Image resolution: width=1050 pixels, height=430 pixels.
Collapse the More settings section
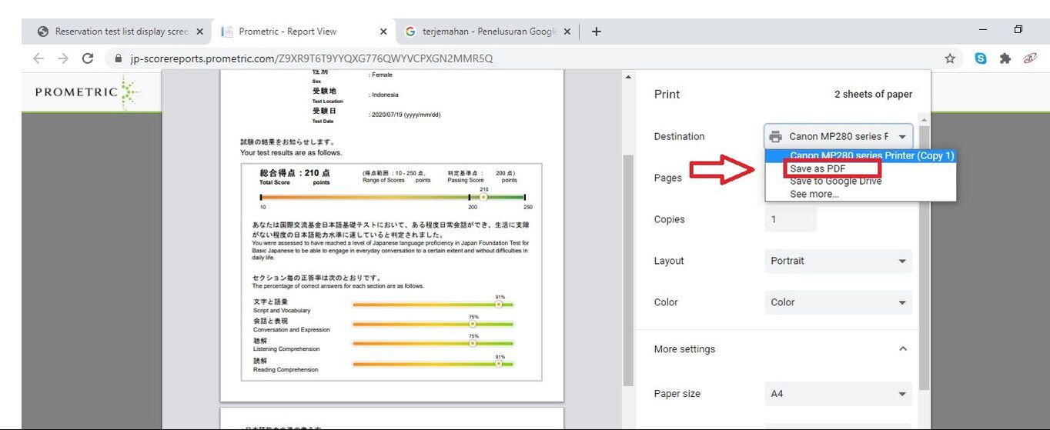[903, 349]
